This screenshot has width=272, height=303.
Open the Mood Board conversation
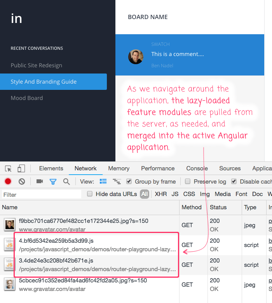tap(27, 98)
